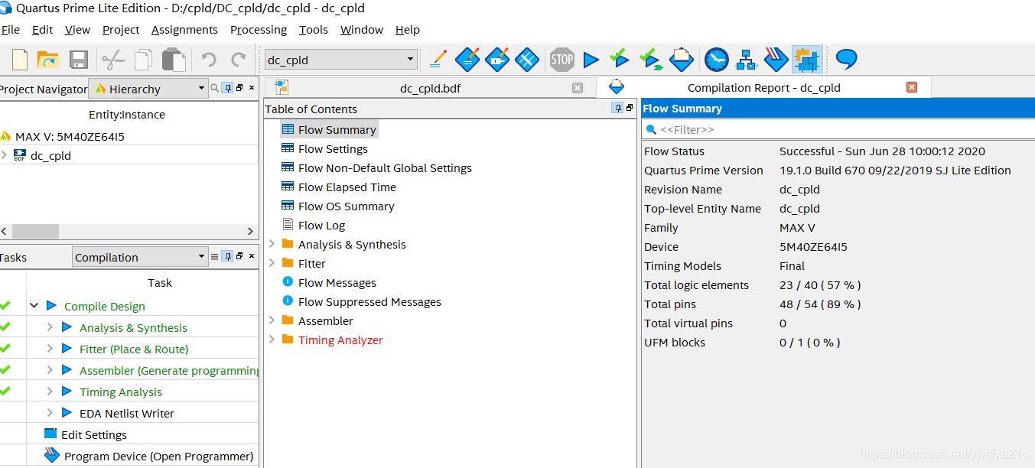Switch to Compilation Report tab

pos(763,87)
